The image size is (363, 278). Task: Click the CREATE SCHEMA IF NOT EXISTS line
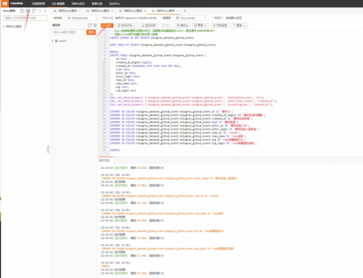coord(152,38)
